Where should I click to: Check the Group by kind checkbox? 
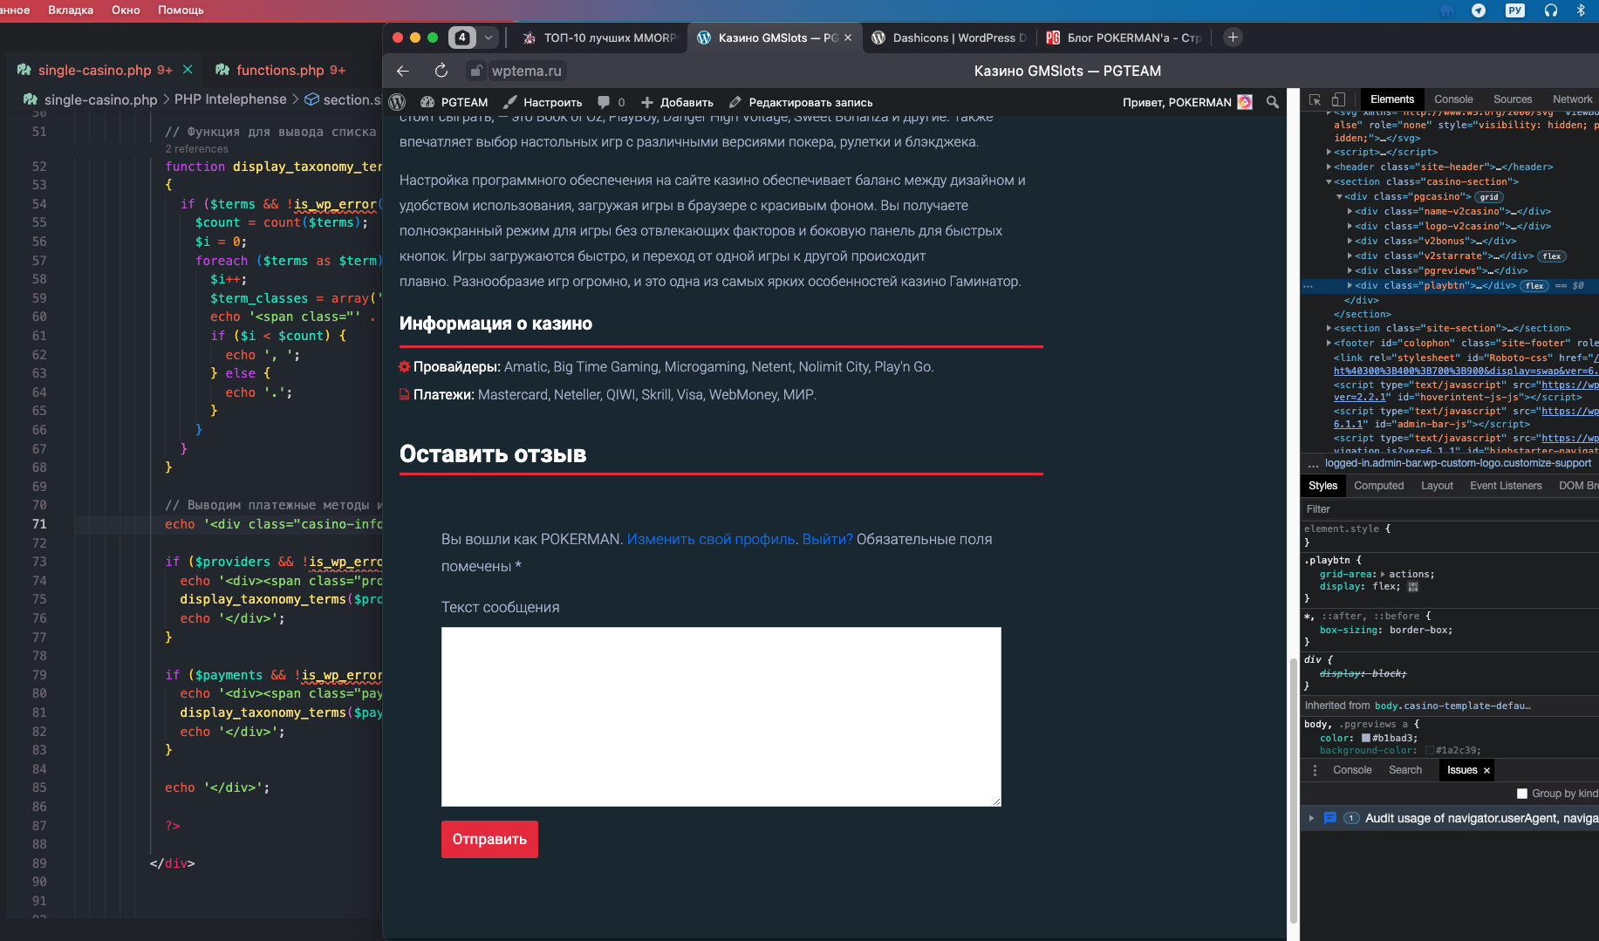click(1522, 794)
